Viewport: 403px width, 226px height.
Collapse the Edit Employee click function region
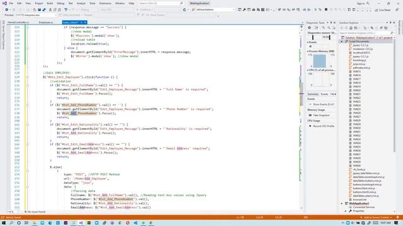pyautogui.click(x=28, y=77)
